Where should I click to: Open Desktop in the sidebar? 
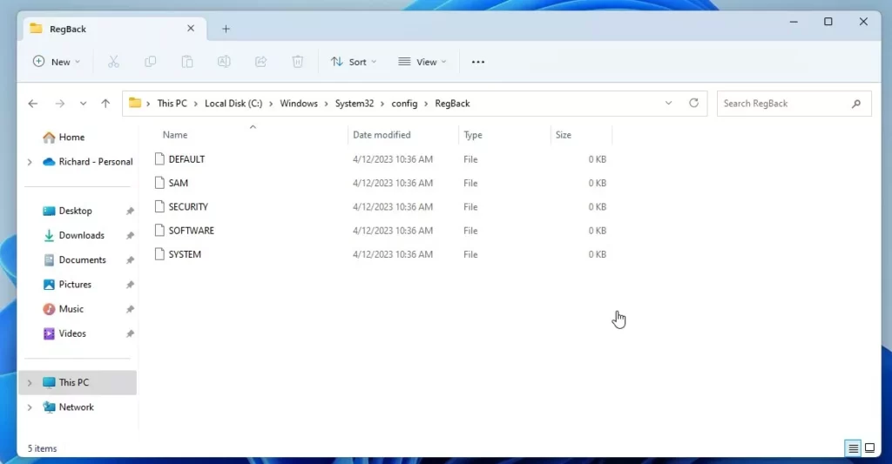pyautogui.click(x=75, y=211)
